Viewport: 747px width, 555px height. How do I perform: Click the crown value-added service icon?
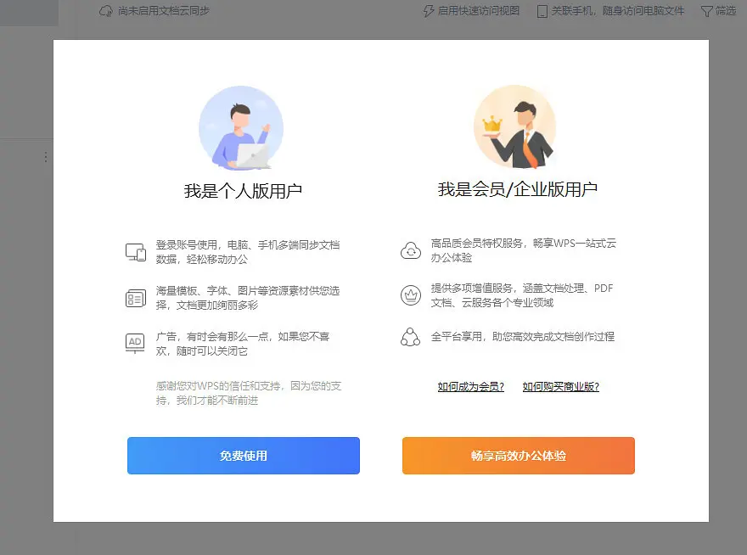click(x=411, y=295)
